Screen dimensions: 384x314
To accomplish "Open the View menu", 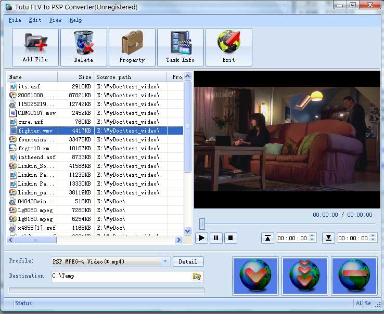I will click(55, 20).
